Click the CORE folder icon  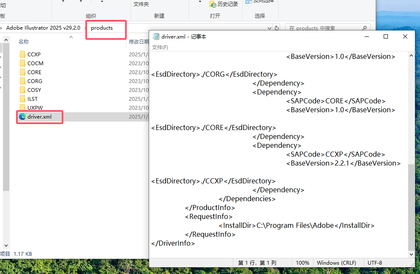pyautogui.click(x=23, y=72)
